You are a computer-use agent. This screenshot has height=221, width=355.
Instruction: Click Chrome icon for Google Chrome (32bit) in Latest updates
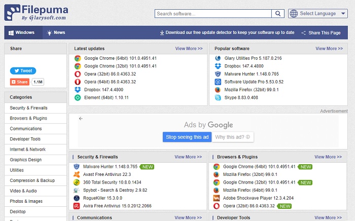point(78,66)
